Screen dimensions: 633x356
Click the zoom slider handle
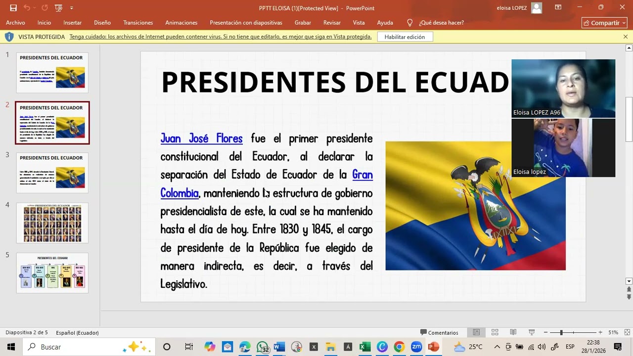click(561, 333)
